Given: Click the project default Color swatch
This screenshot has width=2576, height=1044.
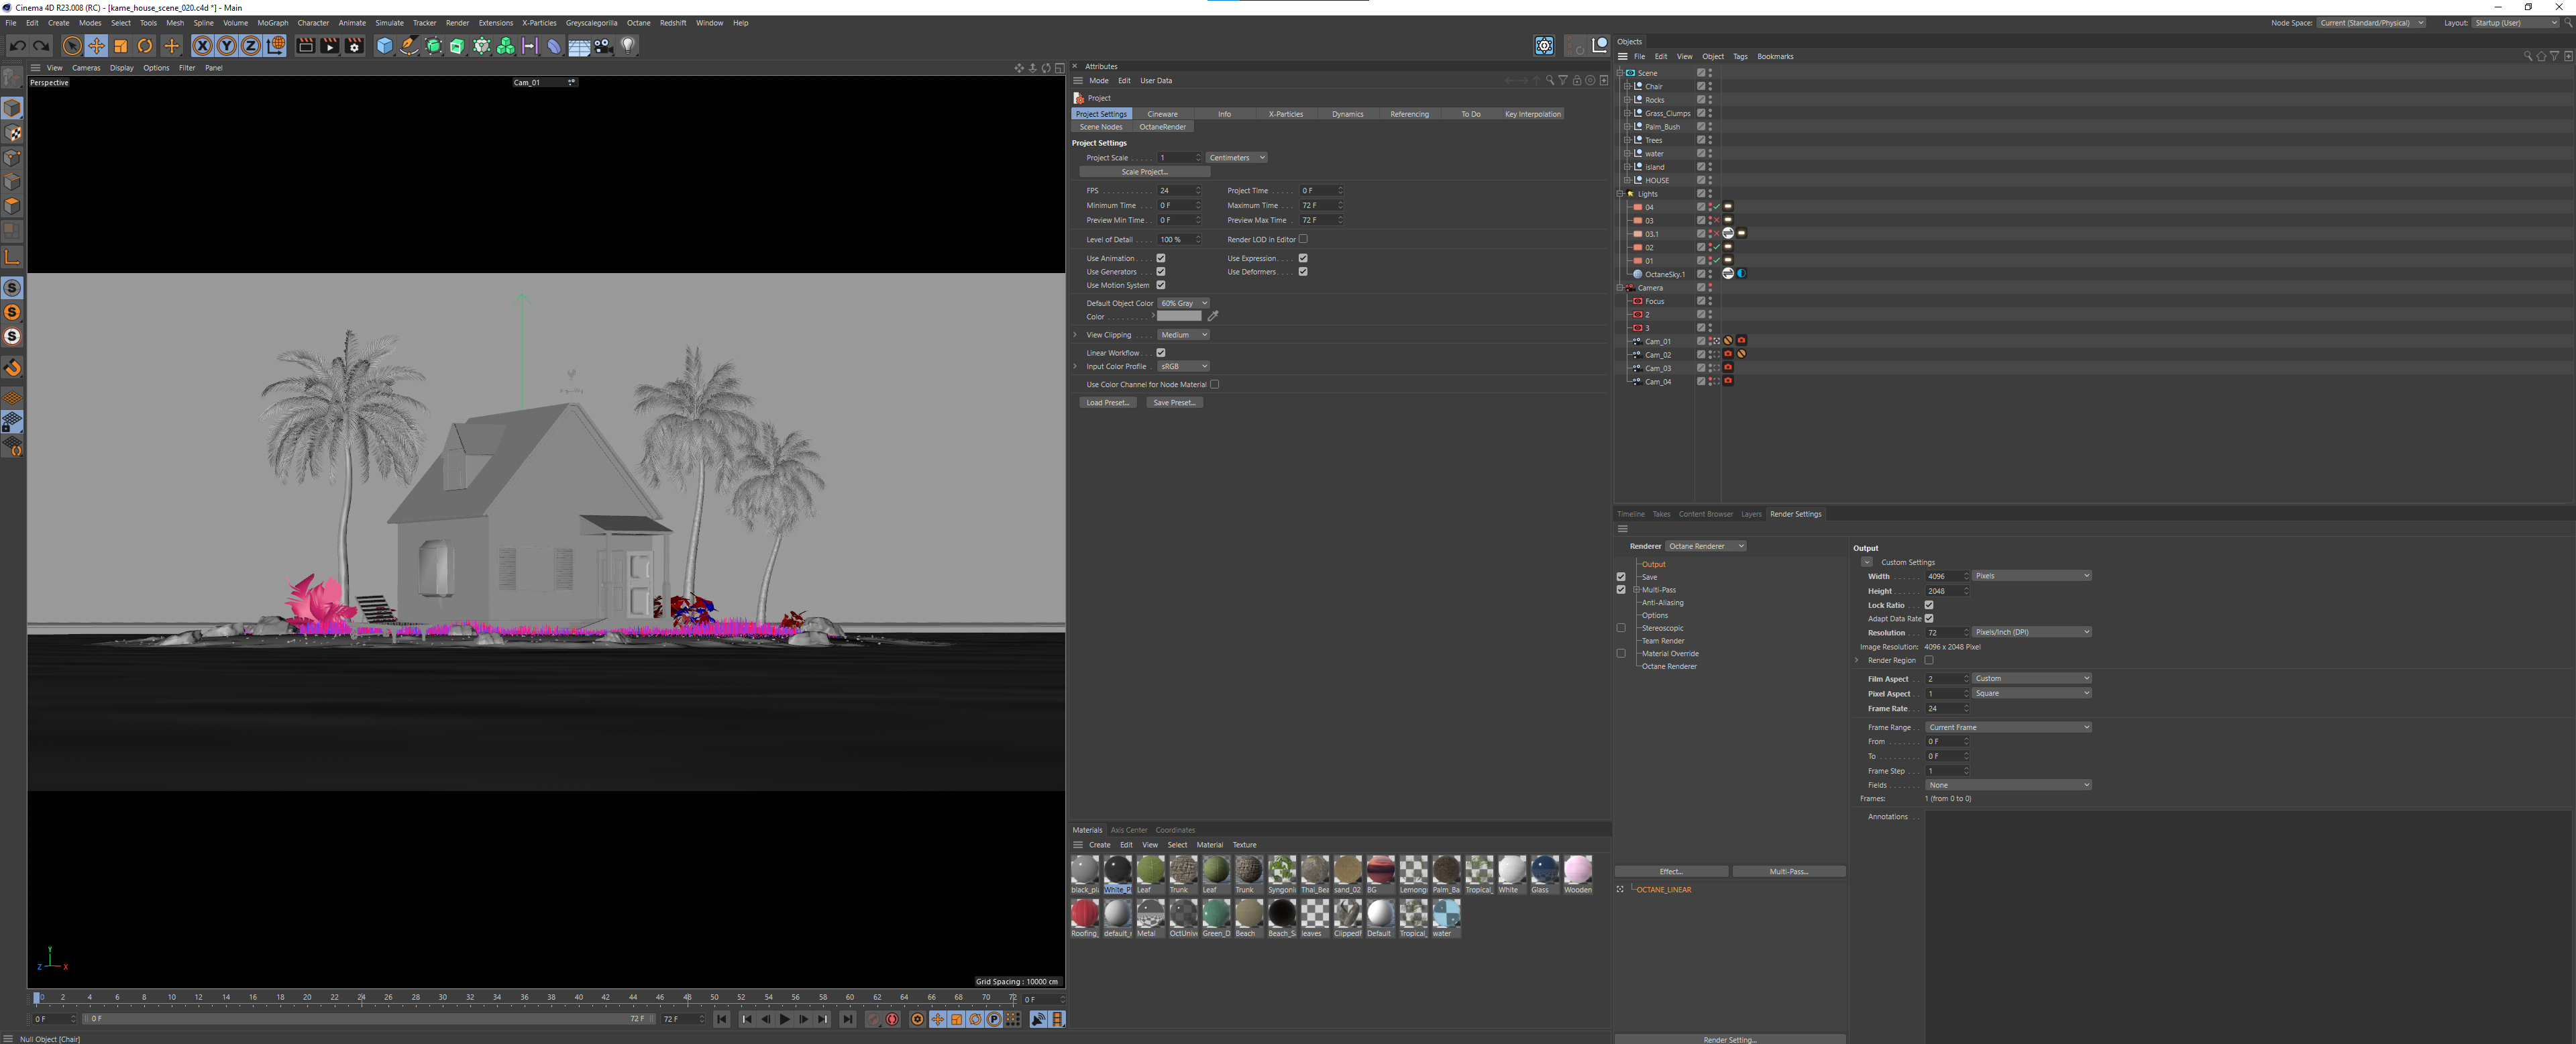Looking at the screenshot, I should (x=1179, y=316).
